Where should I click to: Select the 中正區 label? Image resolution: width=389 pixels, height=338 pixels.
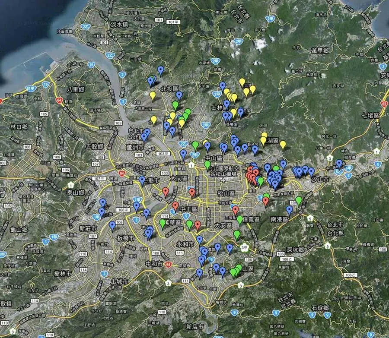coord(188,209)
